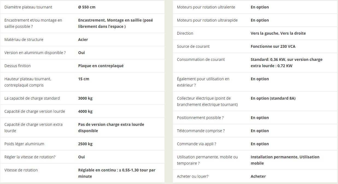Select the "15 cm" height value
The width and height of the screenshot is (338, 184).
(x=84, y=79)
